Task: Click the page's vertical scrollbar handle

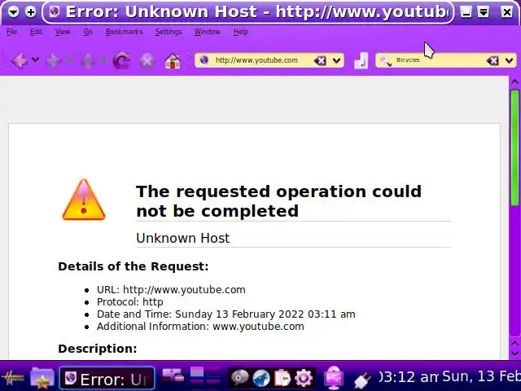Action: [515, 148]
